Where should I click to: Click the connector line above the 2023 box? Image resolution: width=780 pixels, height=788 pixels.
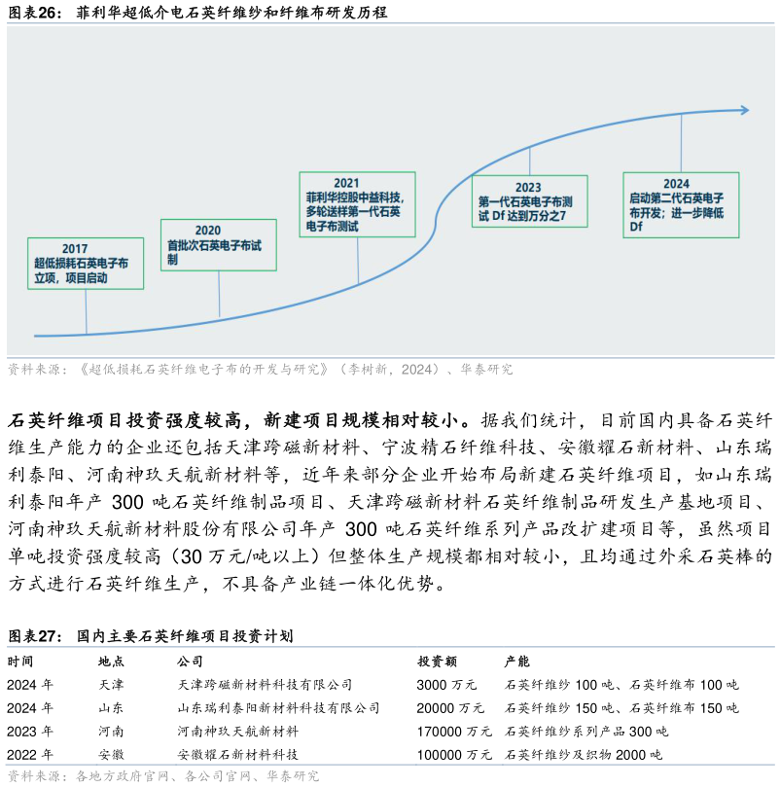pyautogui.click(x=529, y=161)
